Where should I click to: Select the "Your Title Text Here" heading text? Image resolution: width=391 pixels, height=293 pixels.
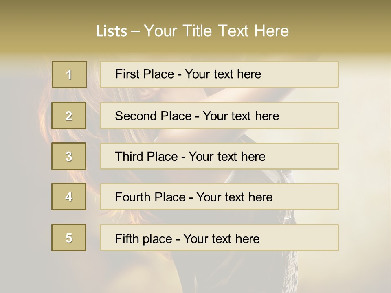tap(216, 31)
